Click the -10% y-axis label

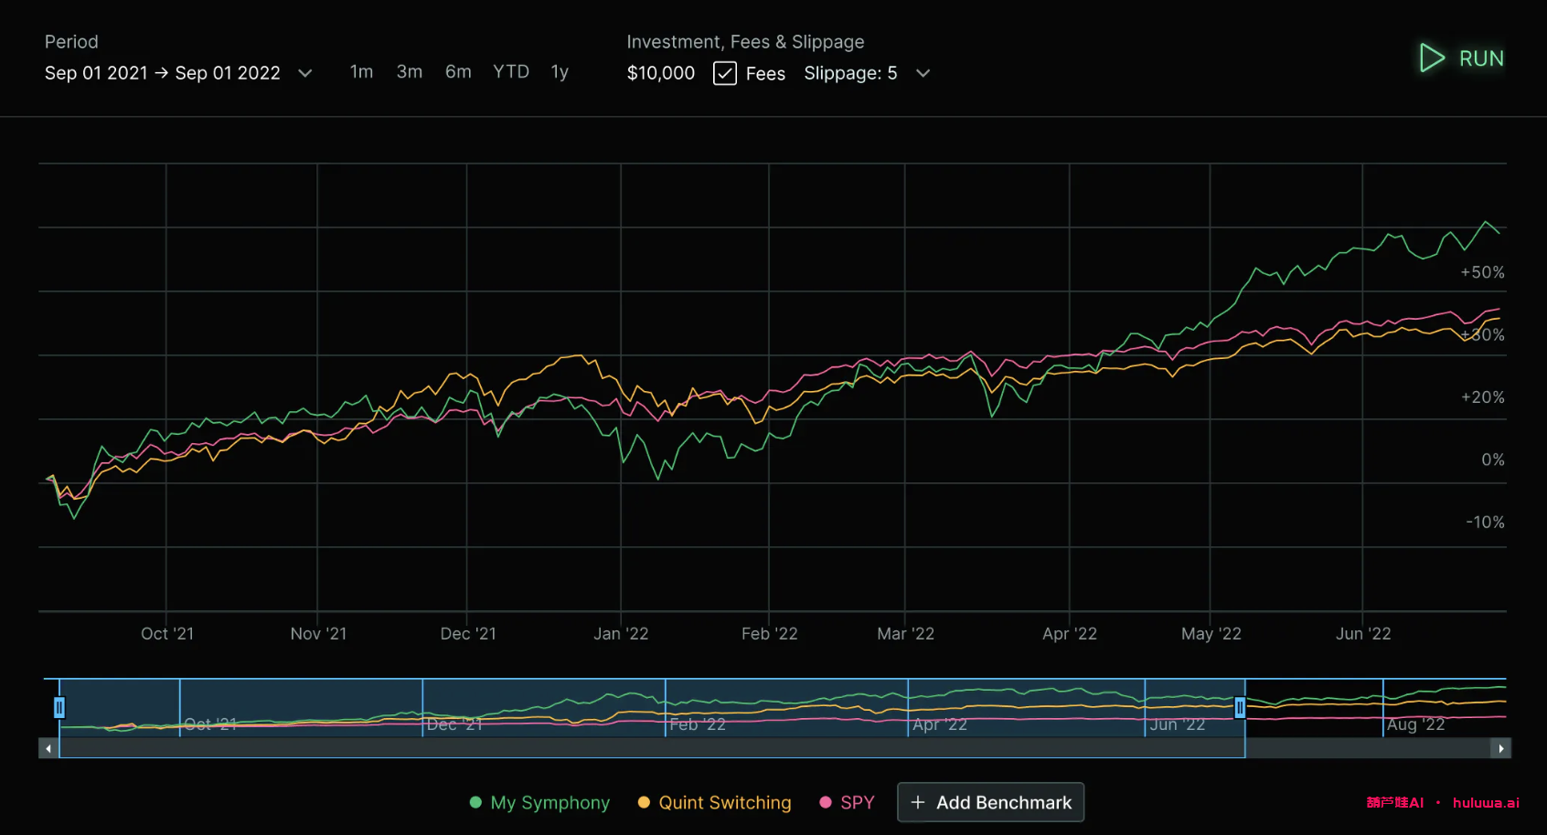(1485, 522)
